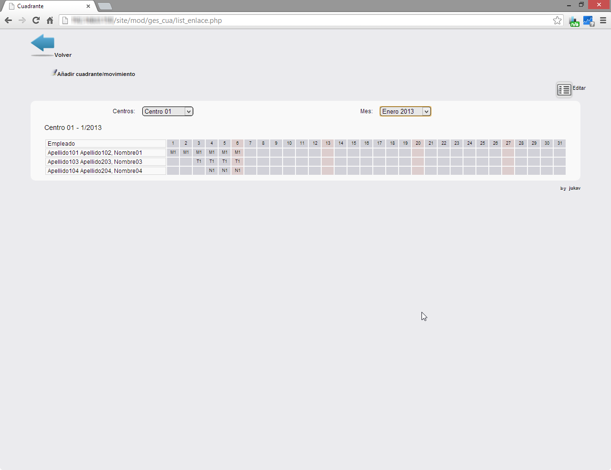The image size is (611, 470).
Task: Click the blue Volver back arrow
Action: (42, 43)
